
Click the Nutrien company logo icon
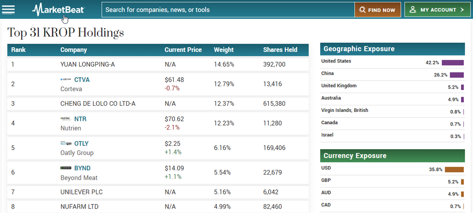[x=66, y=119]
